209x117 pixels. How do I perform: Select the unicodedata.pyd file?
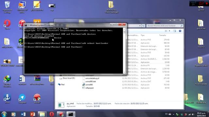click(92, 78)
